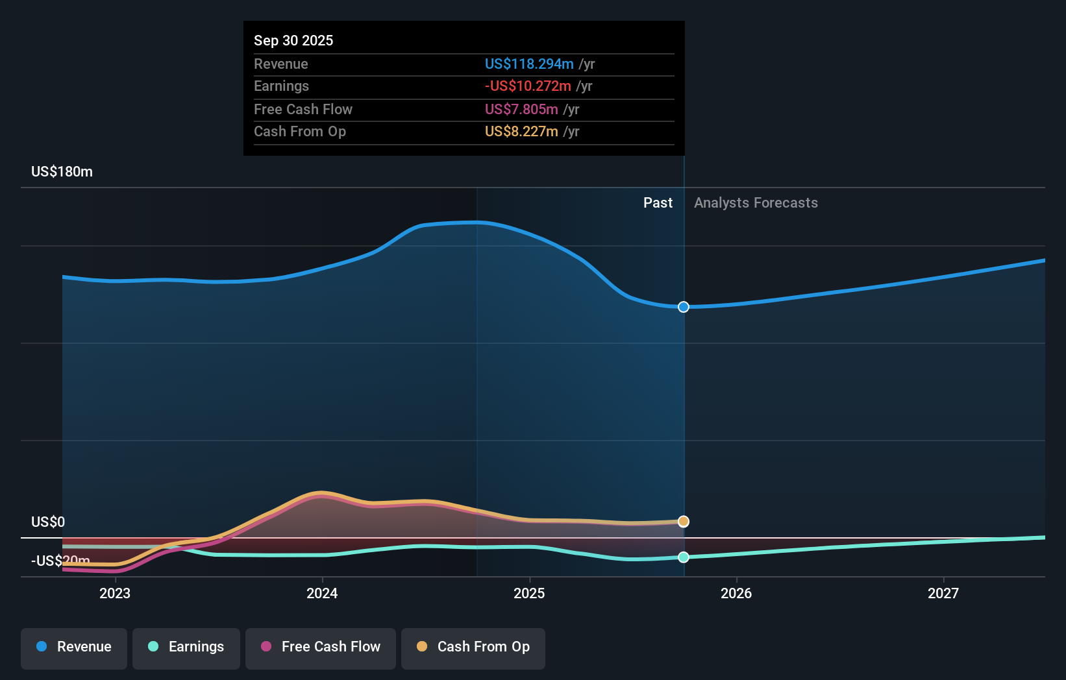Click the US$180m gridline label
The image size is (1066, 680).
[x=60, y=171]
